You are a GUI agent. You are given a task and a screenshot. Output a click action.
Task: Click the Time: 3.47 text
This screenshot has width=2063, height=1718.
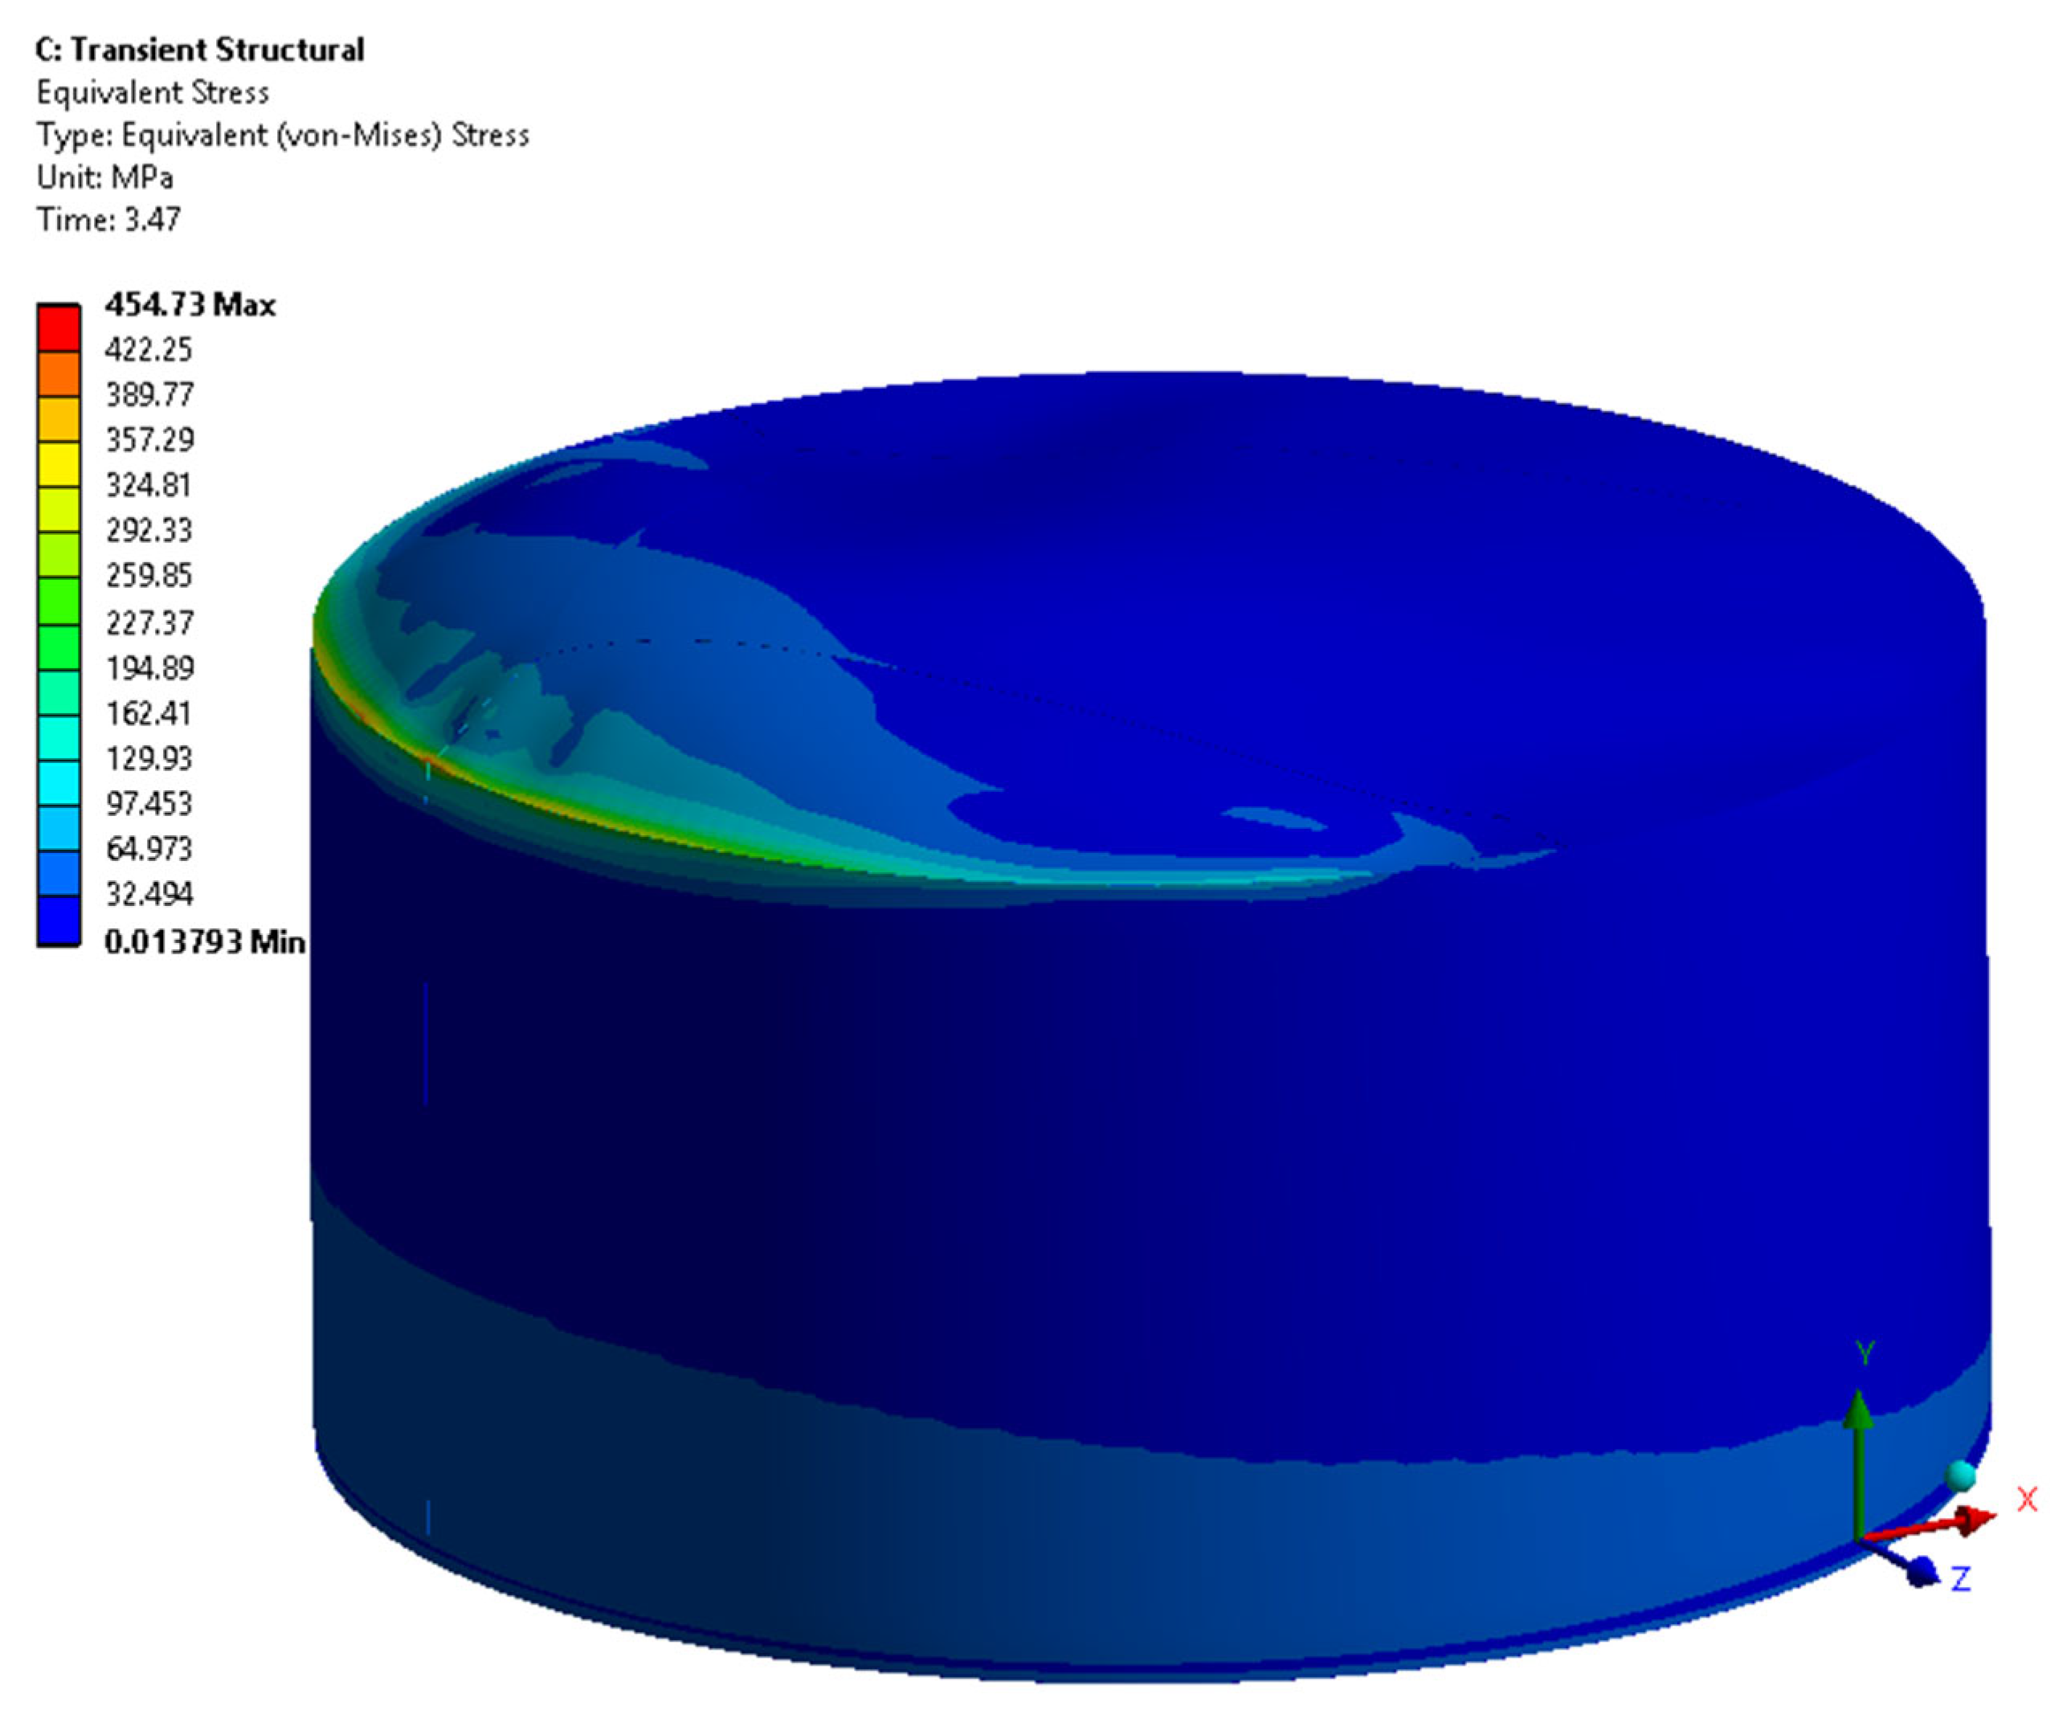point(108,219)
